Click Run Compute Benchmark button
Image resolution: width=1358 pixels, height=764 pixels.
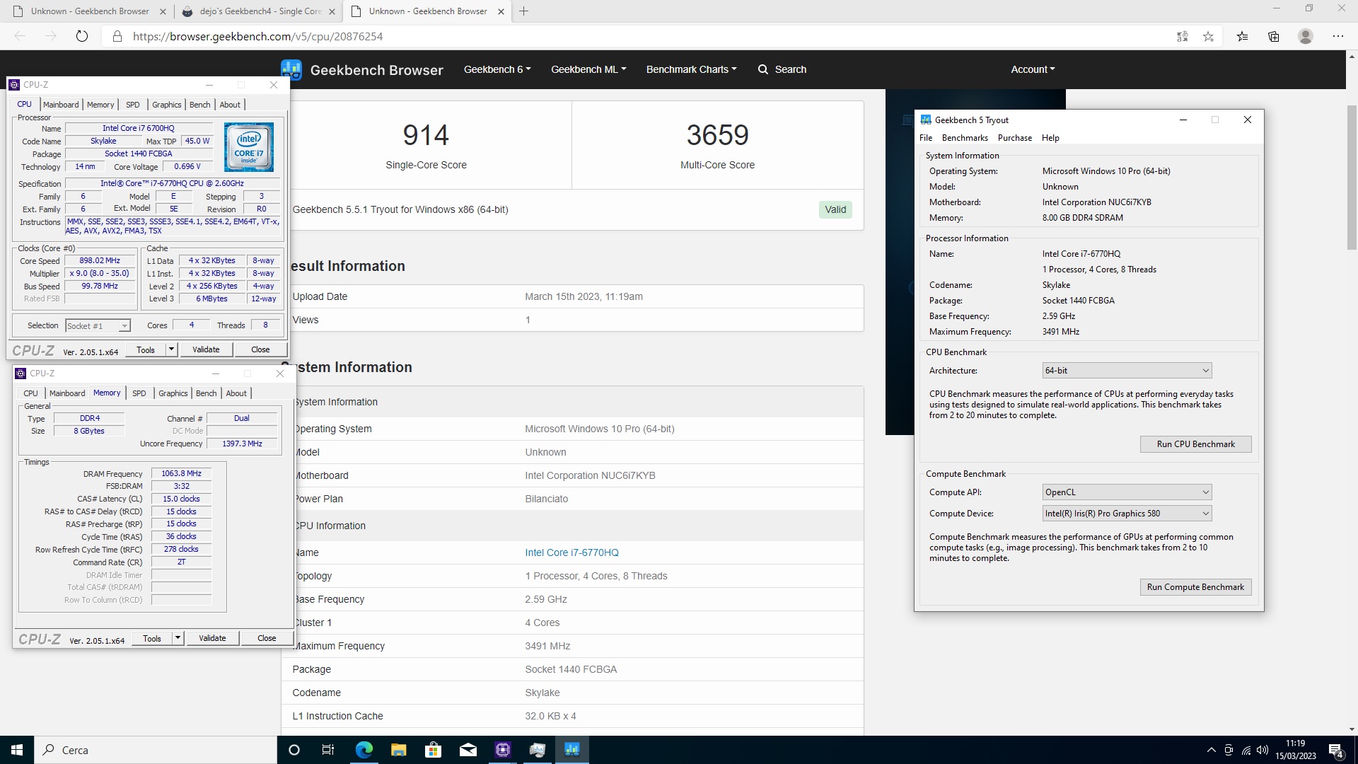1195,587
